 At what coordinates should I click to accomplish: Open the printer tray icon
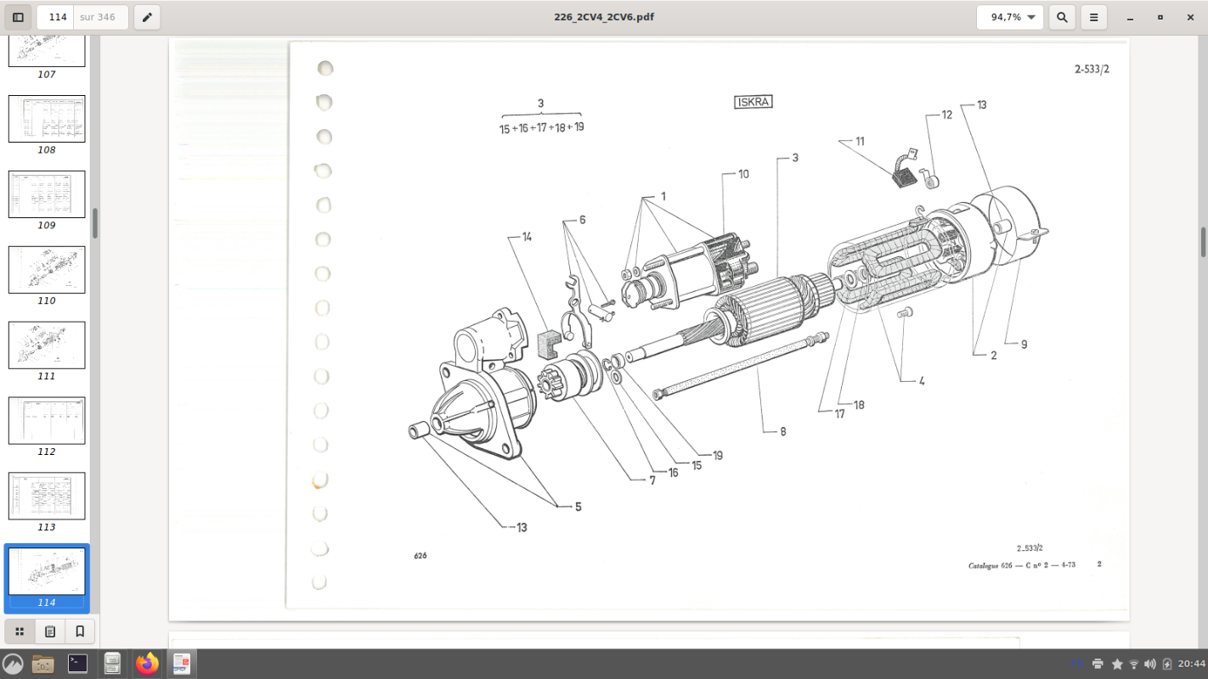tap(1098, 664)
